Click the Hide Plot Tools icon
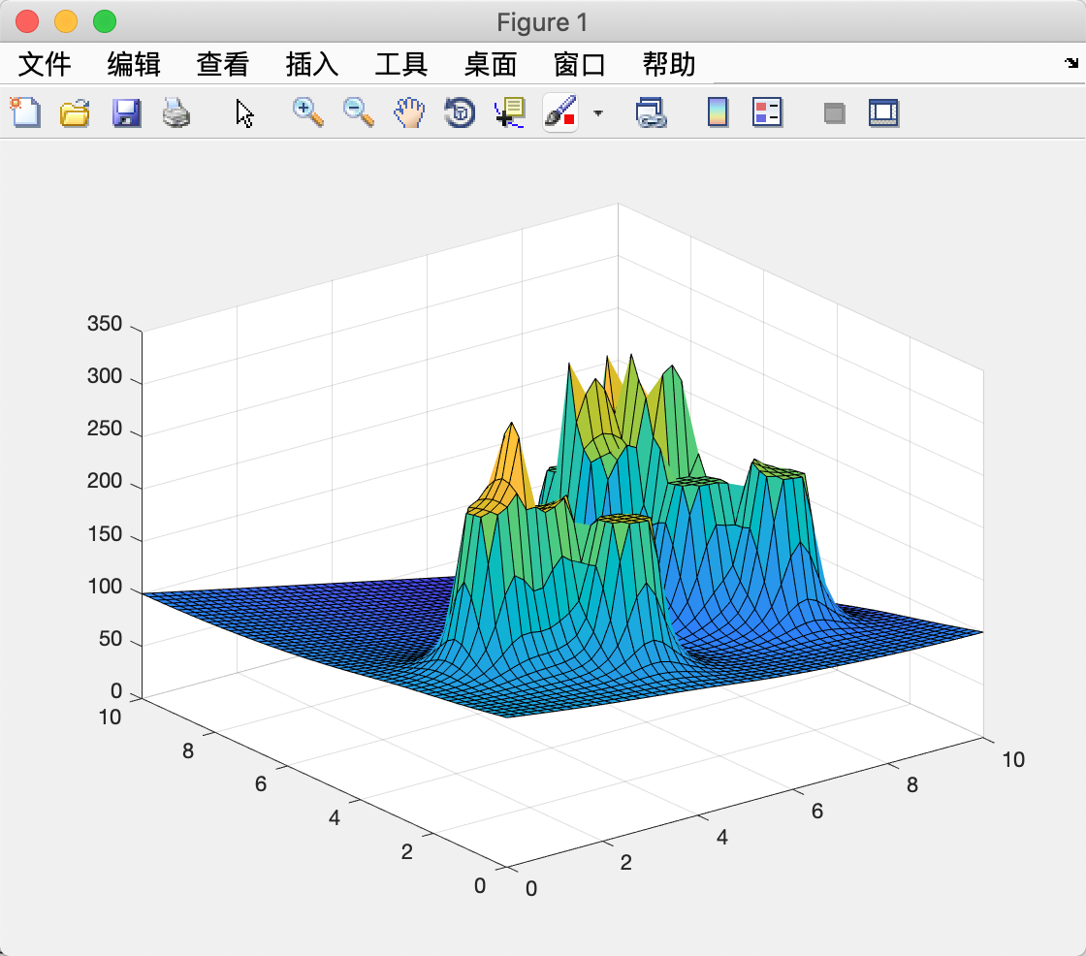The width and height of the screenshot is (1086, 956). [835, 112]
